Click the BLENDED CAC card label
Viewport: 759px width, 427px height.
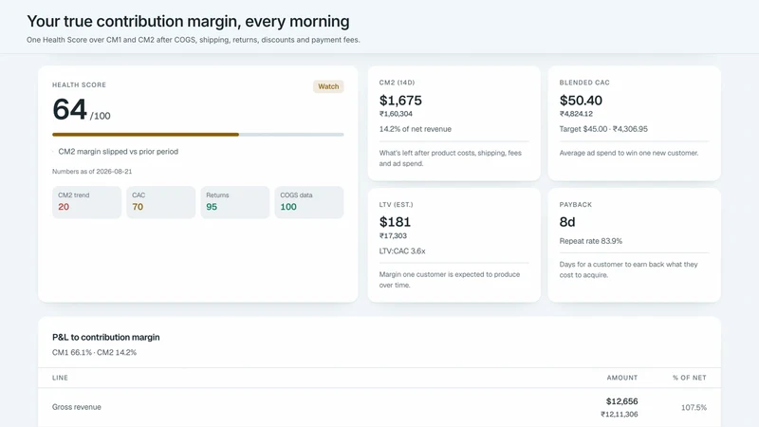pos(584,83)
